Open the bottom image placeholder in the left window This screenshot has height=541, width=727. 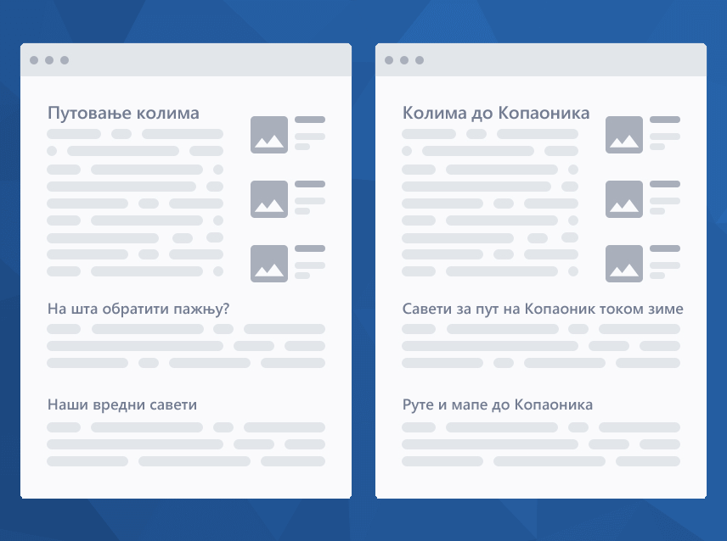coord(268,264)
